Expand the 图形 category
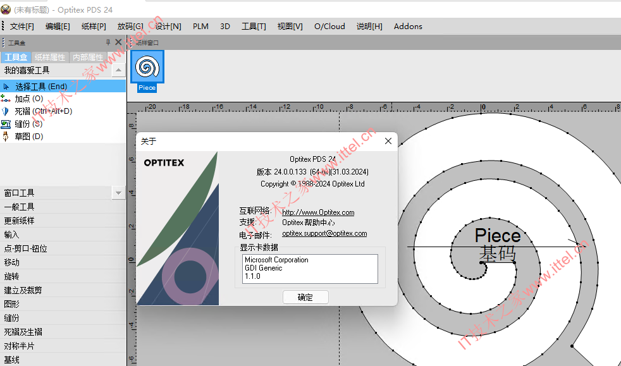 tap(63, 304)
